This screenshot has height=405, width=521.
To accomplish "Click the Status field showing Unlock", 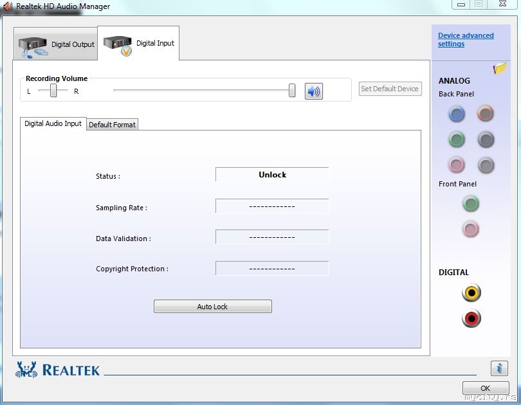I will 272,174.
